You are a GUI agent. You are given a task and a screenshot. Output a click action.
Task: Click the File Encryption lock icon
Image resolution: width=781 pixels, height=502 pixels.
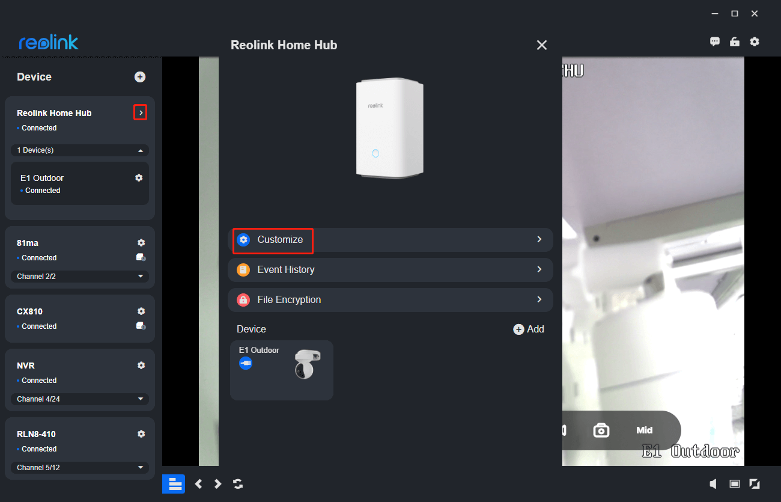pos(243,300)
